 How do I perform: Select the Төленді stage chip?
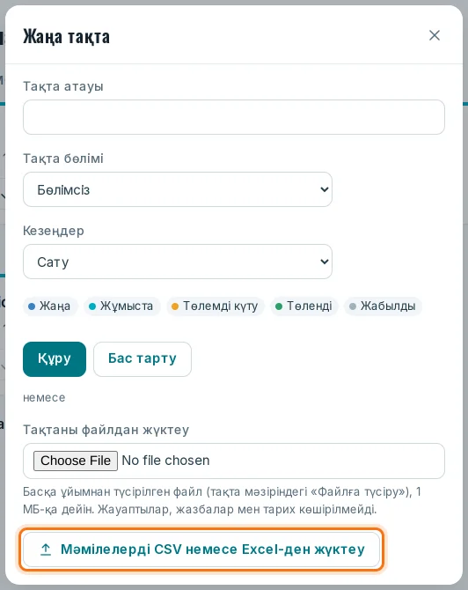click(x=304, y=306)
